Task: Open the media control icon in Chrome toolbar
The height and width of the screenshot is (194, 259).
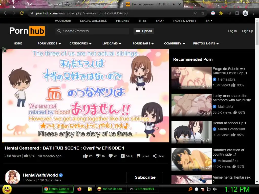Action: point(229,13)
